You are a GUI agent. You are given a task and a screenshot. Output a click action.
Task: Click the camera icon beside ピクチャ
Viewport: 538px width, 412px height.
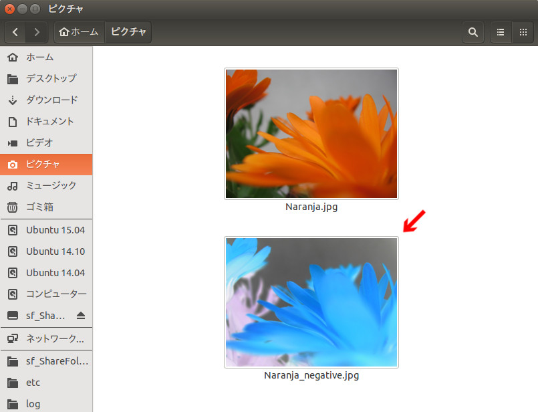point(13,165)
